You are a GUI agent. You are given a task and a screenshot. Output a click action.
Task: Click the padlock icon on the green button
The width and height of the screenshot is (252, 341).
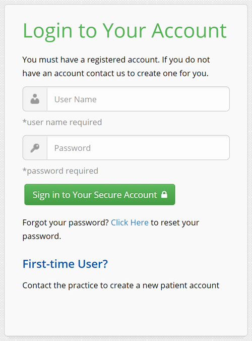click(164, 194)
